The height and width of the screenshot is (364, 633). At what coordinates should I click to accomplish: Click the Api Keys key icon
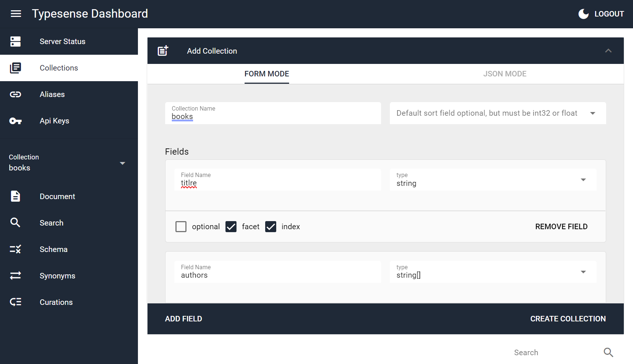coord(15,121)
